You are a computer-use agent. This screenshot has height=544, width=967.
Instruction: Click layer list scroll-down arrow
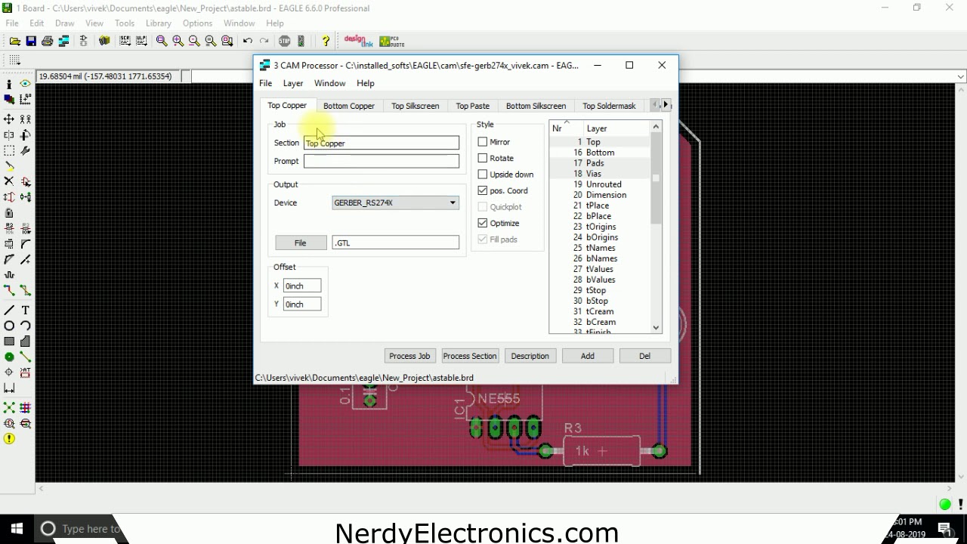coord(656,328)
